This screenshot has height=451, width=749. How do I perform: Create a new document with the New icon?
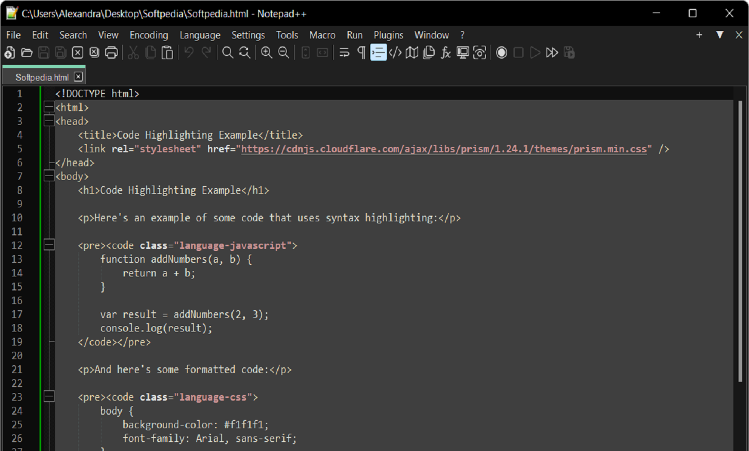pyautogui.click(x=10, y=52)
